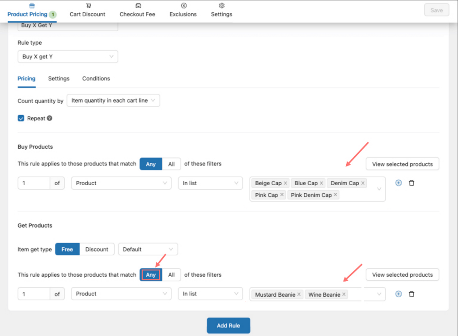This screenshot has width=458, height=336.
Task: Open the Default dropdown in Get Products
Action: click(148, 249)
